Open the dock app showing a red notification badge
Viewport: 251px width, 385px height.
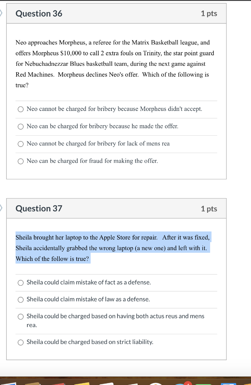click(x=181, y=383)
